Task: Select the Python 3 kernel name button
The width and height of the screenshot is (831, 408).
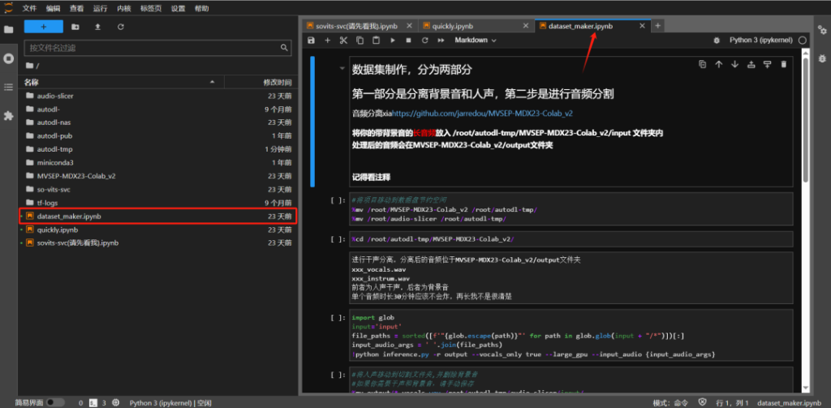Action: [761, 40]
